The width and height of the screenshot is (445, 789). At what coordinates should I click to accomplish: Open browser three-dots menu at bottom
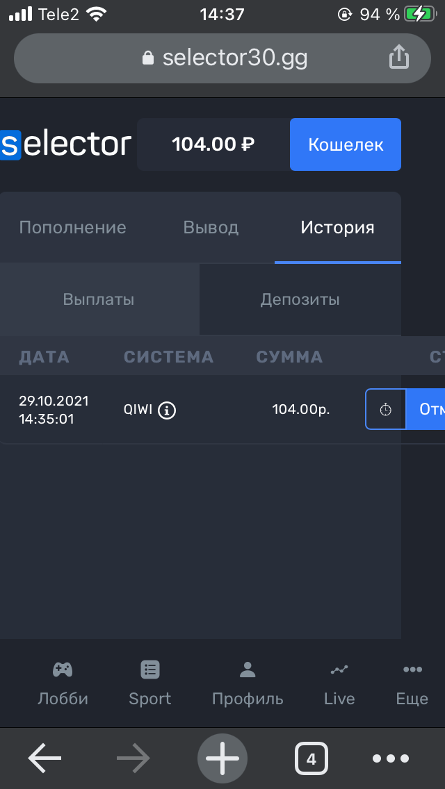tap(391, 758)
